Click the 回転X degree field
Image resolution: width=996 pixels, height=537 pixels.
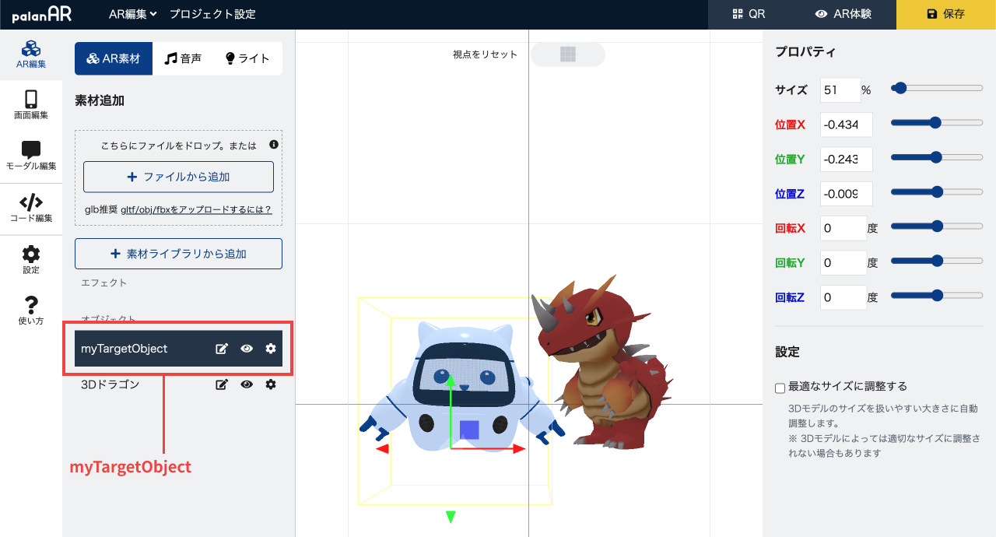point(843,228)
